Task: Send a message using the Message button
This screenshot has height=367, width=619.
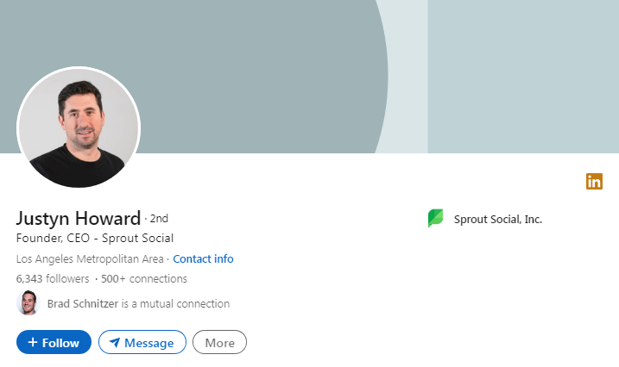Action: 142,342
